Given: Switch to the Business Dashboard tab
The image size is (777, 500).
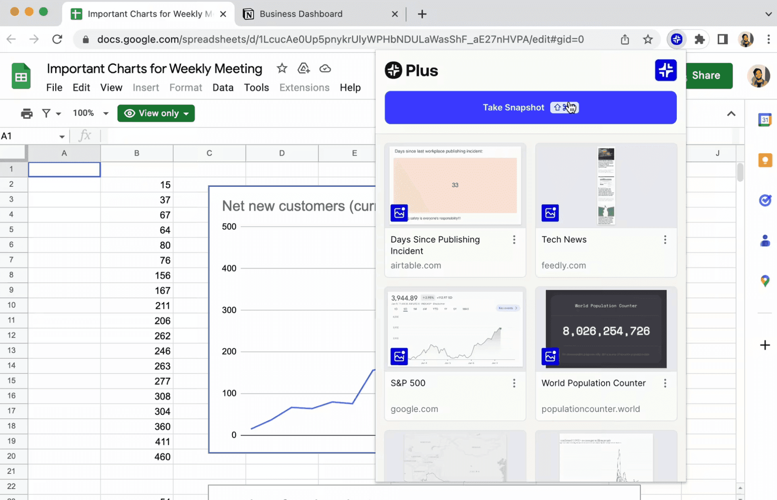Looking at the screenshot, I should pyautogui.click(x=320, y=14).
